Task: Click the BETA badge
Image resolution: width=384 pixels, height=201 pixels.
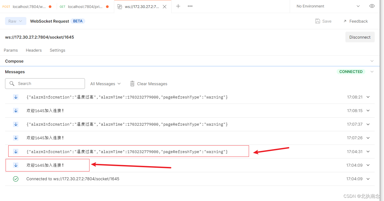Action: pyautogui.click(x=78, y=21)
